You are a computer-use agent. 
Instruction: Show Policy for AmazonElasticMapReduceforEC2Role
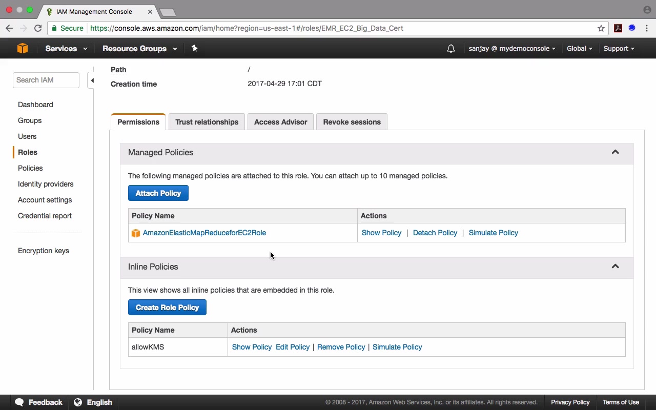[x=381, y=233]
